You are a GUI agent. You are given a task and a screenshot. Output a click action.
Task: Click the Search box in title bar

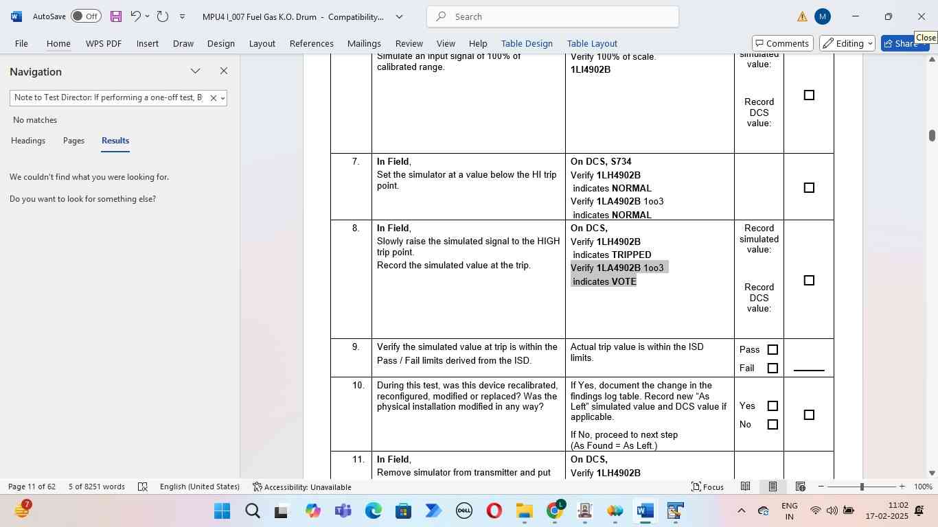tap(553, 16)
